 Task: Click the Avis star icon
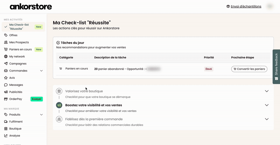pos(6,78)
